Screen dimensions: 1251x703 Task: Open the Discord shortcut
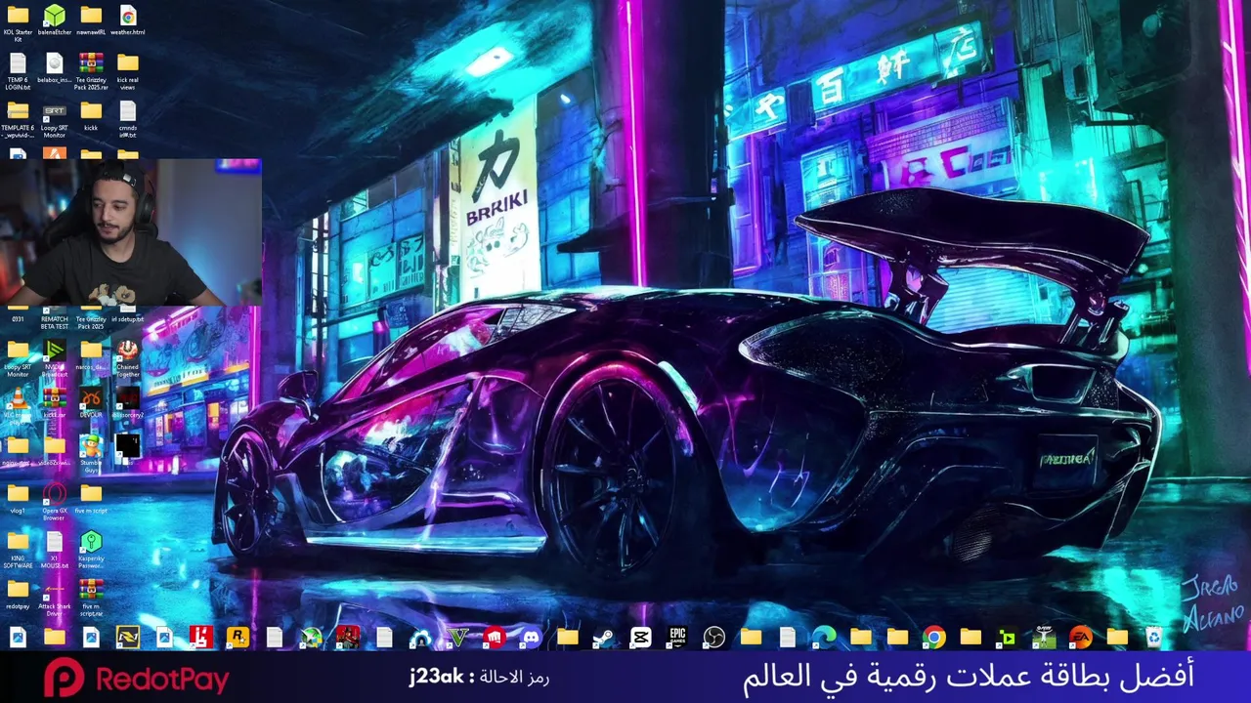(x=531, y=638)
